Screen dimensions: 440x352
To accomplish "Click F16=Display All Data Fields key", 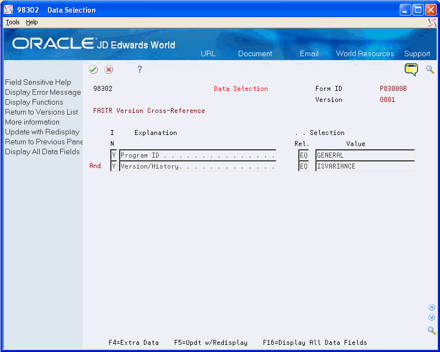I will [x=315, y=343].
